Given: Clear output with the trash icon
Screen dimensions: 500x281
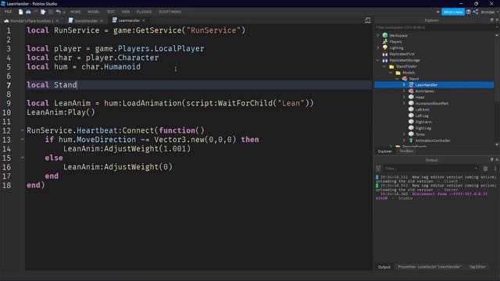Looking at the screenshot, I should tap(485, 169).
